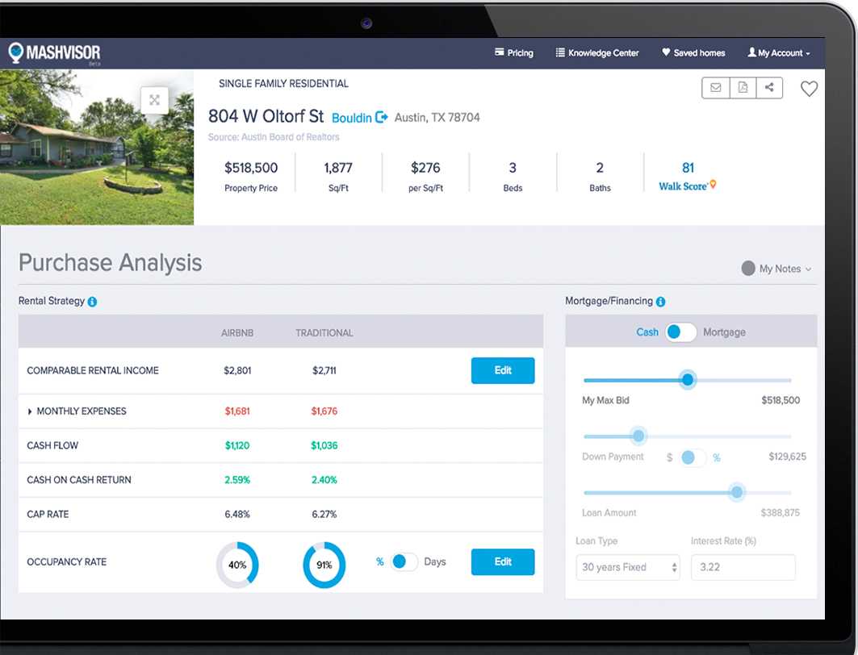
Task: Save home with the heart icon
Action: [x=809, y=89]
